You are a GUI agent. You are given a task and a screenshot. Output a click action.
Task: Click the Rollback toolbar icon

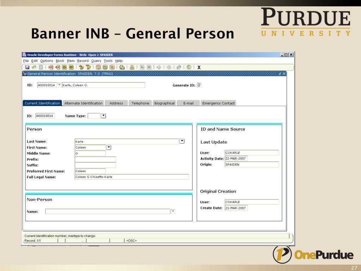34,67
